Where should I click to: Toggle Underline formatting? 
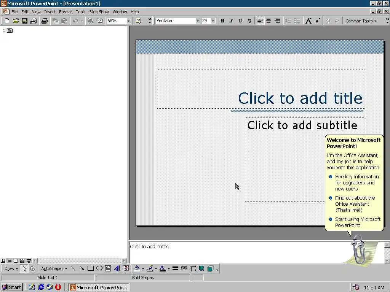[x=240, y=21]
